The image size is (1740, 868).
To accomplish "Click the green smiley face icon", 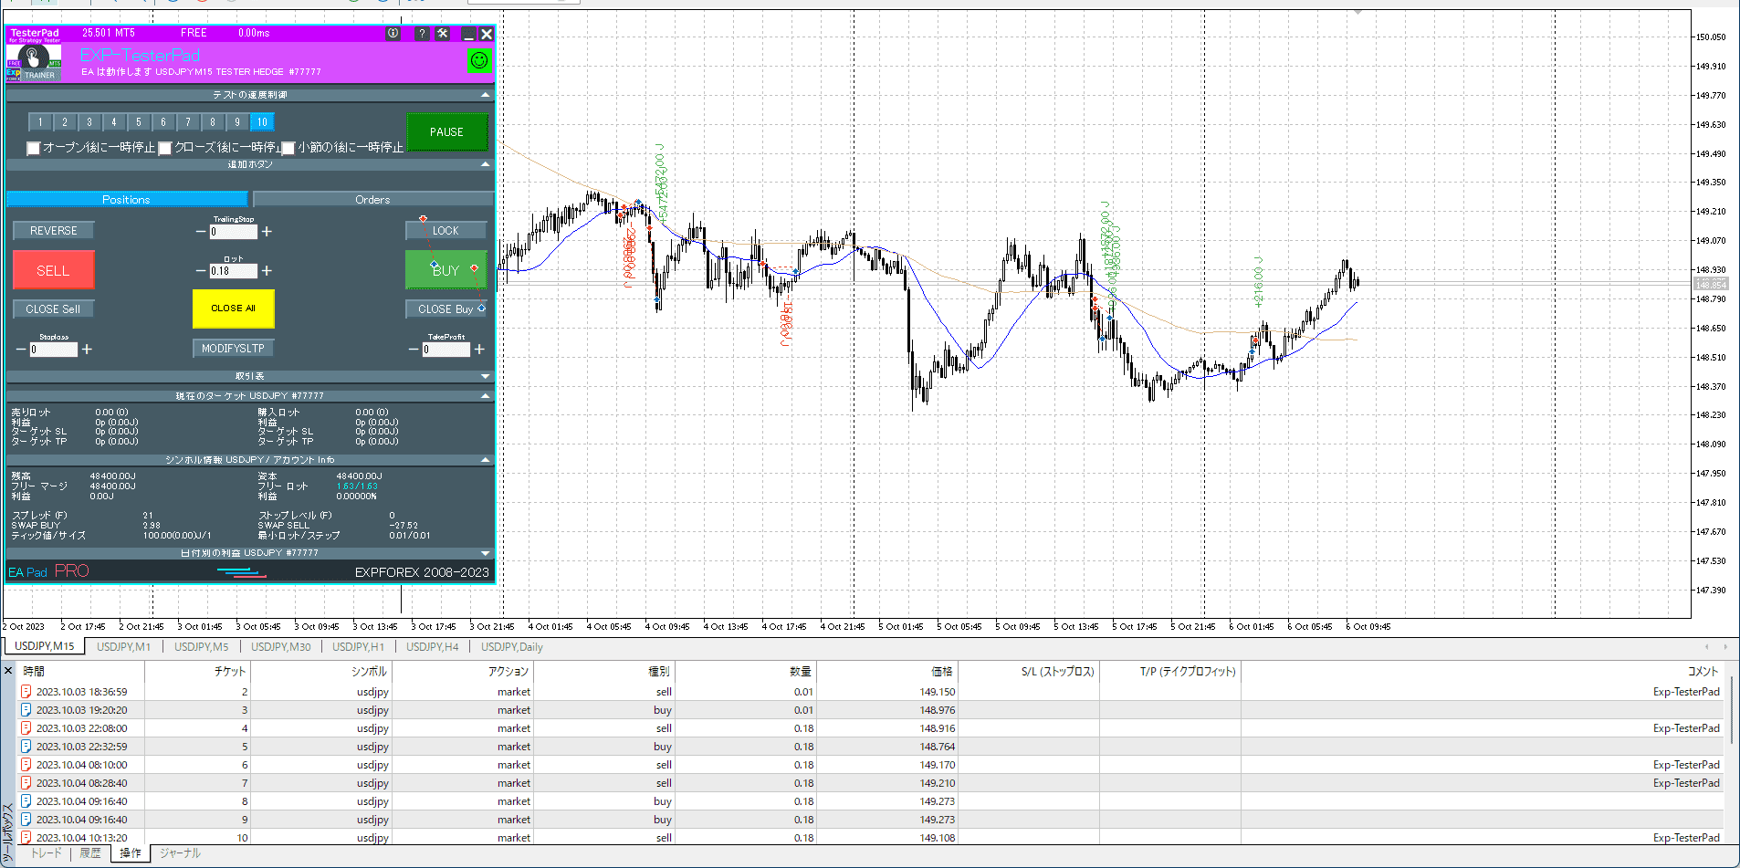I will click(479, 60).
